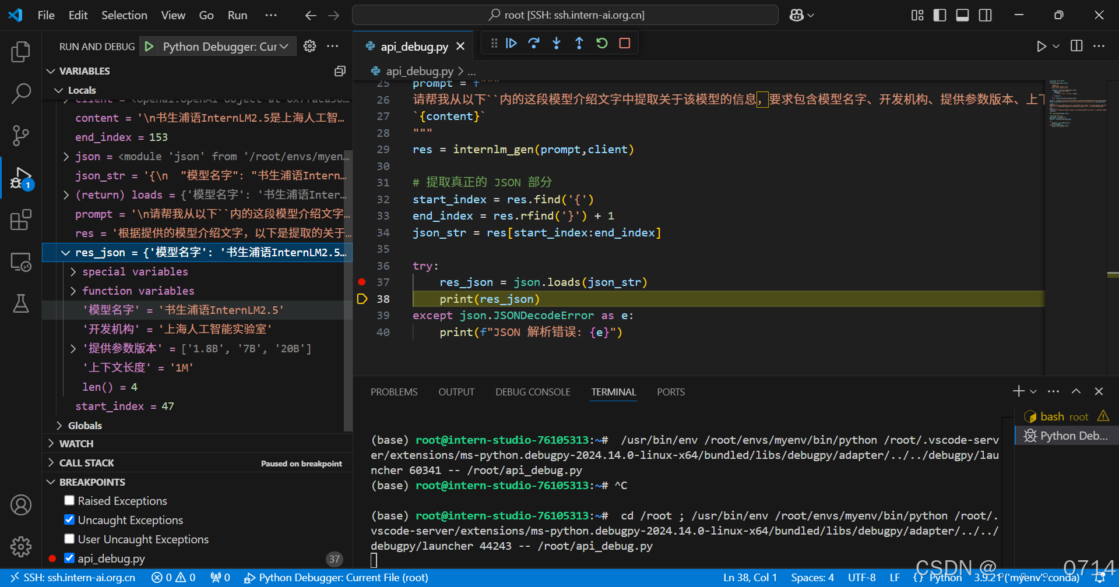Open Copilot chat icon in title bar
The image size is (1119, 587).
[x=797, y=15]
